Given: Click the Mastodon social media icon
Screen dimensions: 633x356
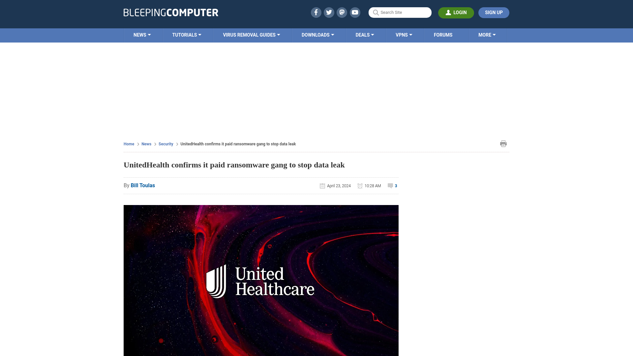Looking at the screenshot, I should point(342,12).
